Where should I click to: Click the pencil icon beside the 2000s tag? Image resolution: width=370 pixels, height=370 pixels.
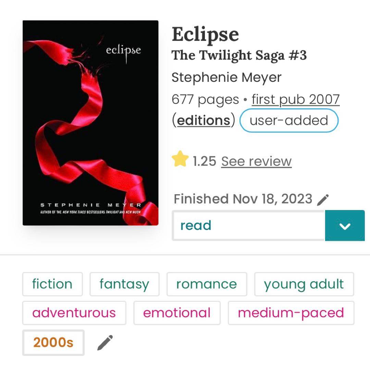[105, 343]
